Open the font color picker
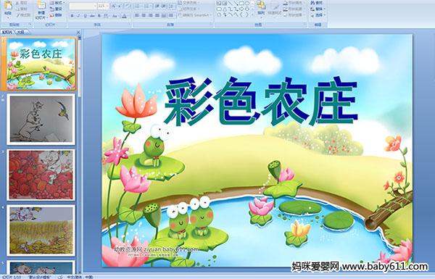The height and width of the screenshot is (279, 435). coord(125,16)
